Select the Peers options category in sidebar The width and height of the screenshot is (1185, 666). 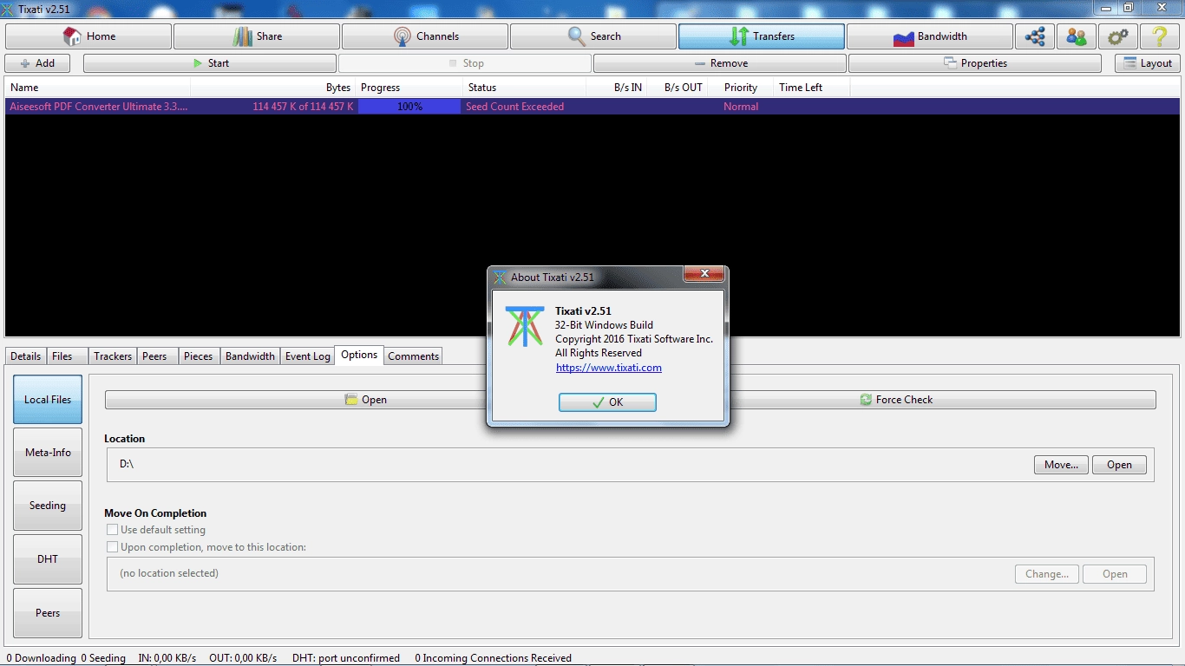(x=48, y=613)
